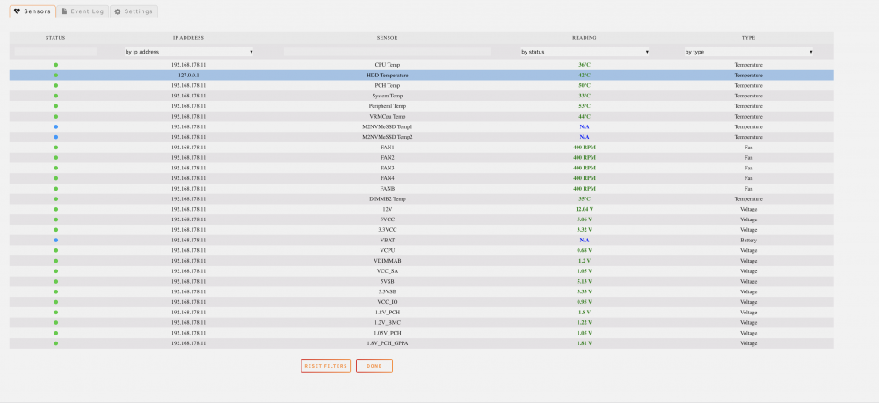Viewport: 879px width, 403px height.
Task: Click the blue status dot for VBAT
Action: coord(55,240)
